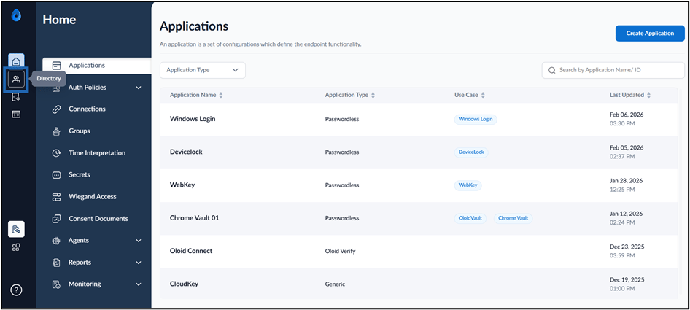Expand the Reports chevron
The image size is (690, 310).
point(139,263)
